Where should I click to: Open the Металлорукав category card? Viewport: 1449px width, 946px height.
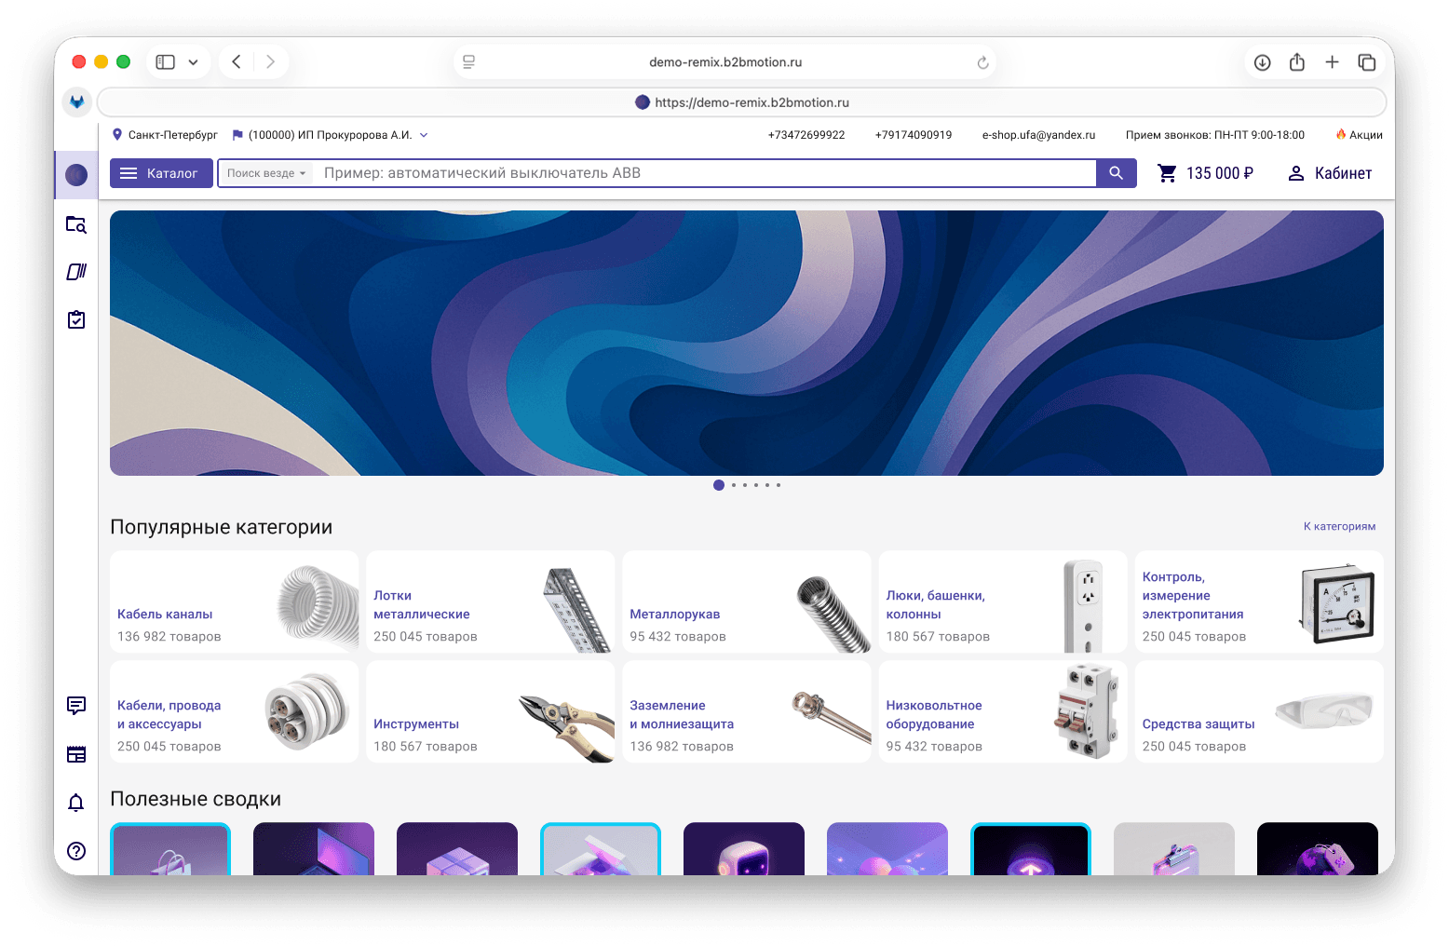(747, 601)
